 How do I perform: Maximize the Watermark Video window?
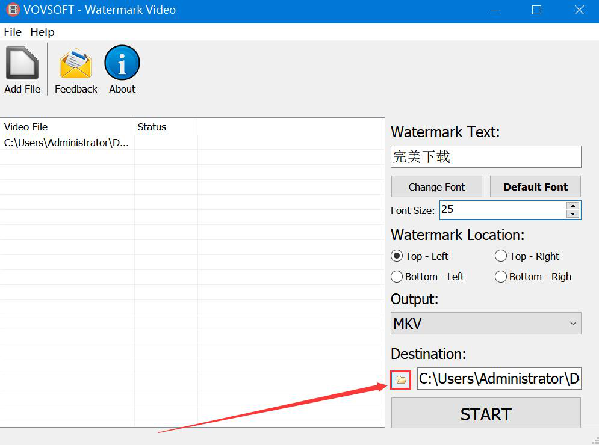tap(537, 10)
